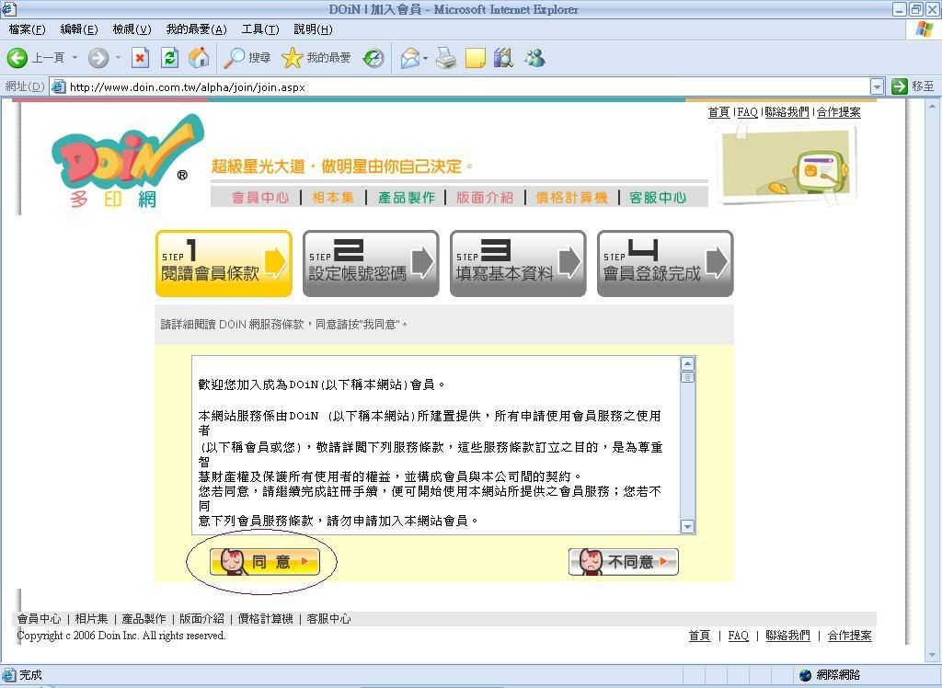The height and width of the screenshot is (688, 942).
Task: Open the 工具(T) menu
Action: click(x=259, y=29)
